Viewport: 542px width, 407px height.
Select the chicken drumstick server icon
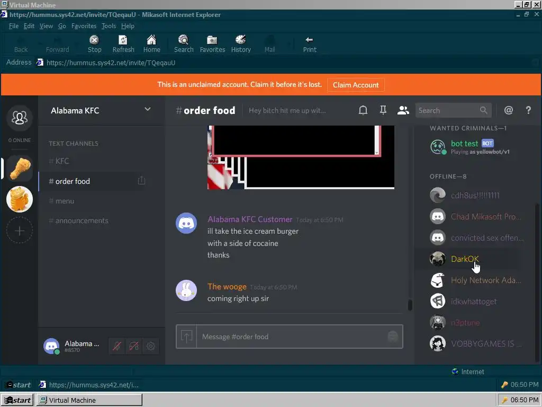[20, 169]
